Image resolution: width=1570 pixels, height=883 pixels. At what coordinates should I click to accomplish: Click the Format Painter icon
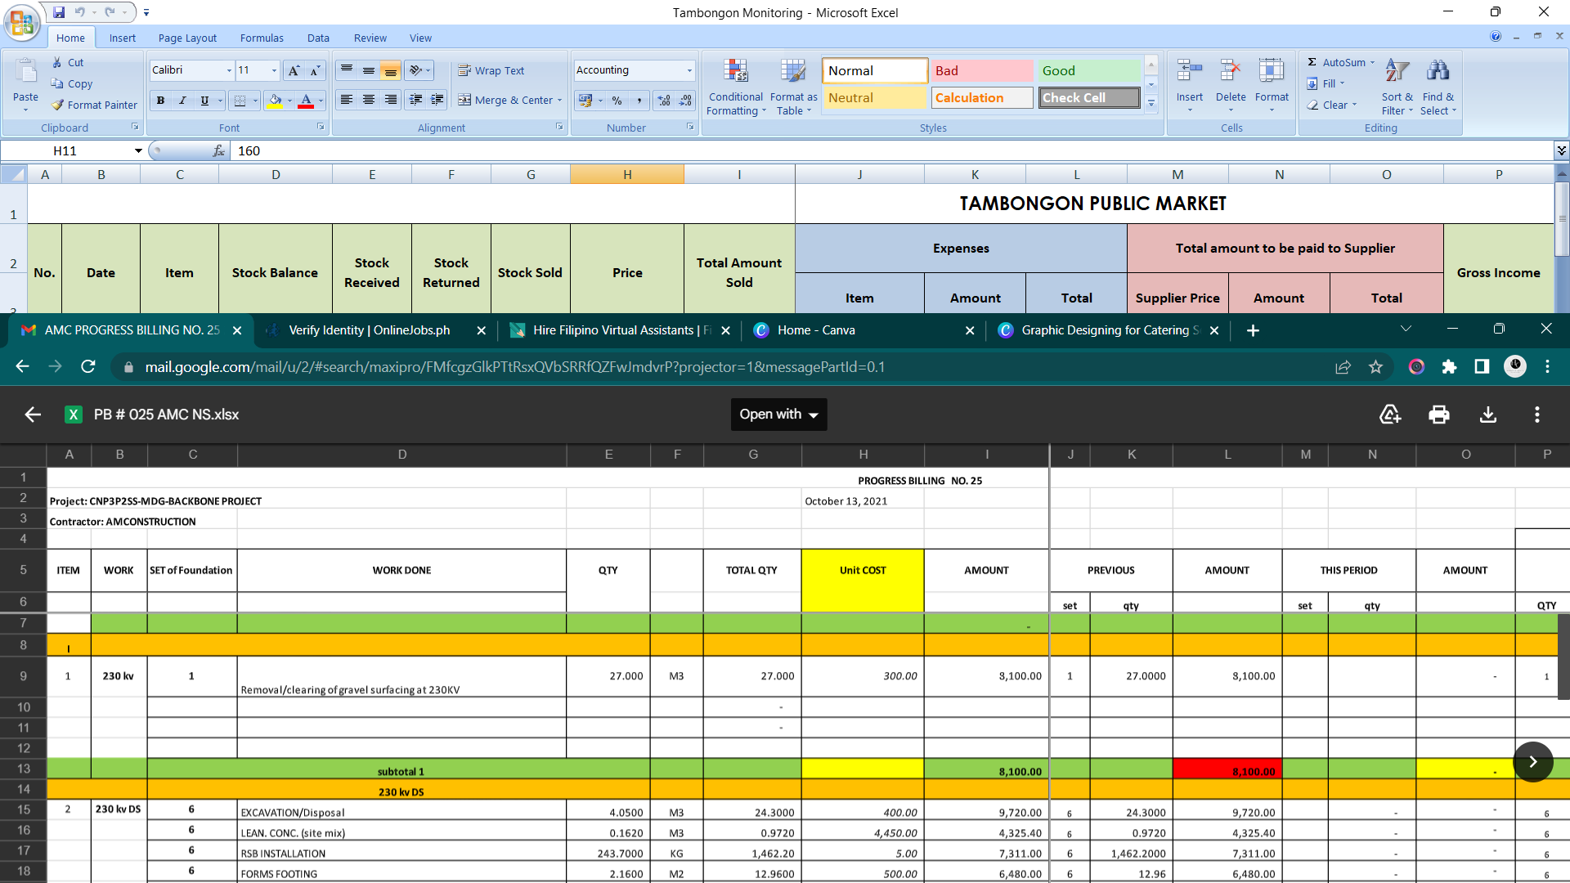(58, 105)
